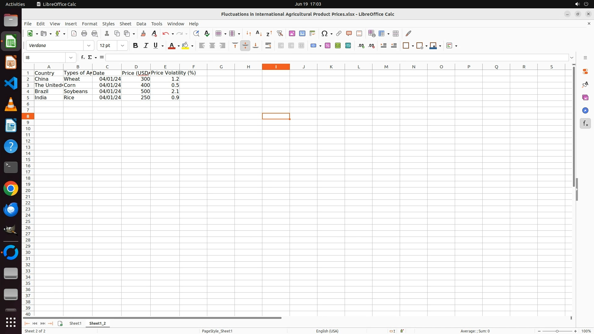Format as Percent using toolbar icon
Image resolution: width=594 pixels, height=334 pixels.
[x=327, y=46]
